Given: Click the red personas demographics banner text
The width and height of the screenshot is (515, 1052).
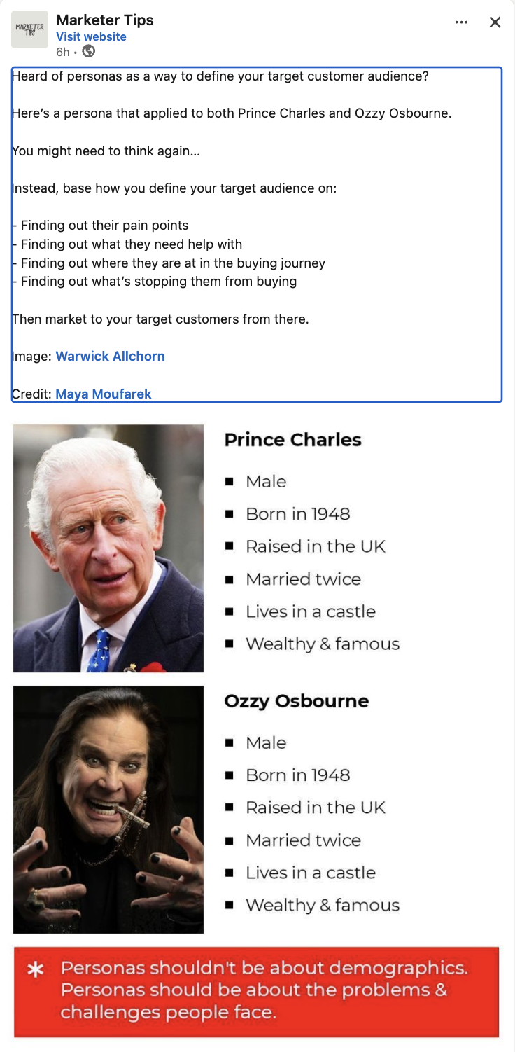Looking at the screenshot, I should click(264, 990).
